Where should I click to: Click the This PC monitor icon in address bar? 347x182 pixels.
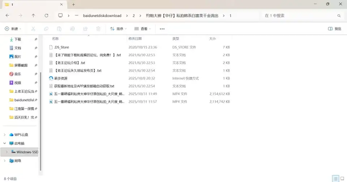[x=60, y=16]
